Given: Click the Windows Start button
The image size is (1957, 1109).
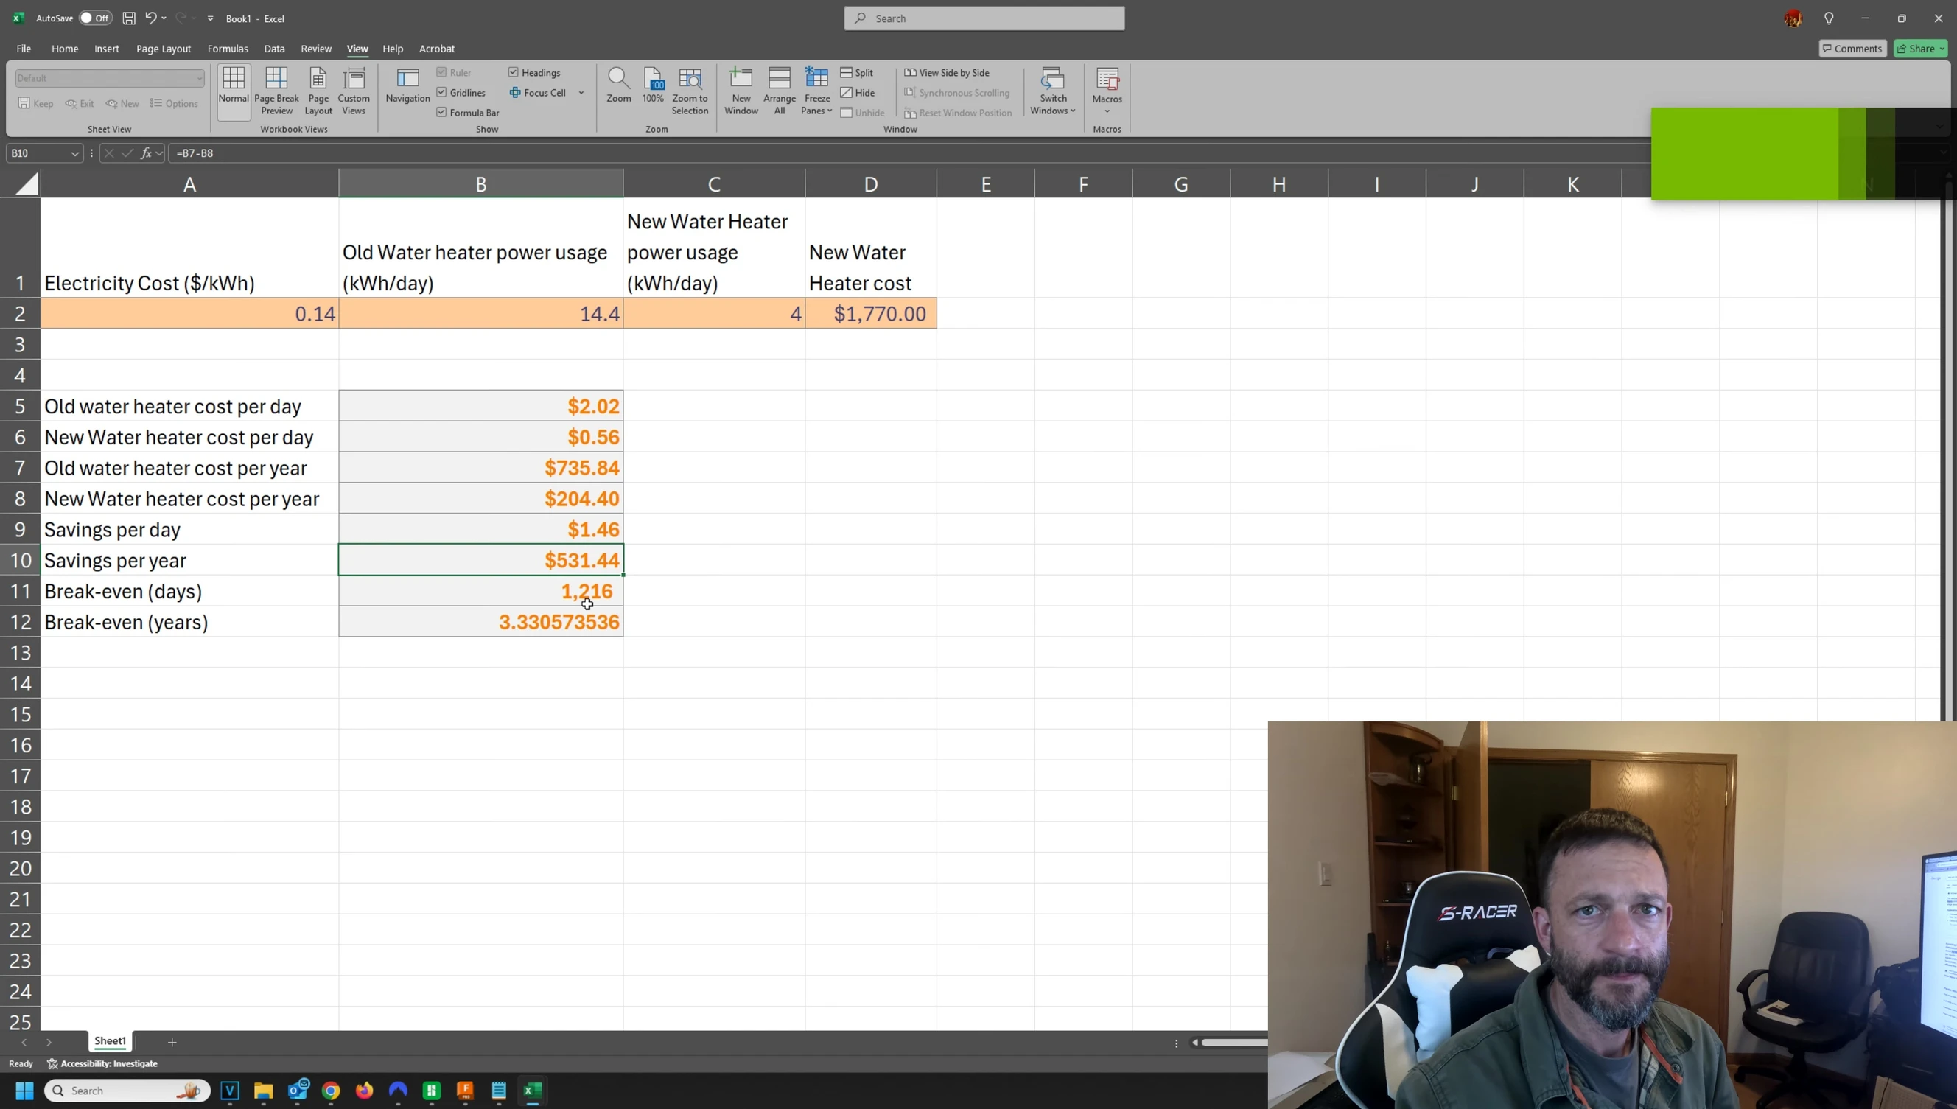Looking at the screenshot, I should click(x=24, y=1091).
